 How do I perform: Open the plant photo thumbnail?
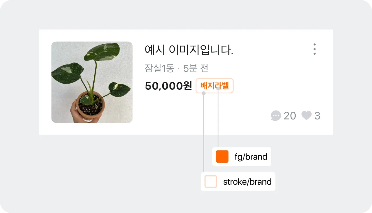(92, 82)
